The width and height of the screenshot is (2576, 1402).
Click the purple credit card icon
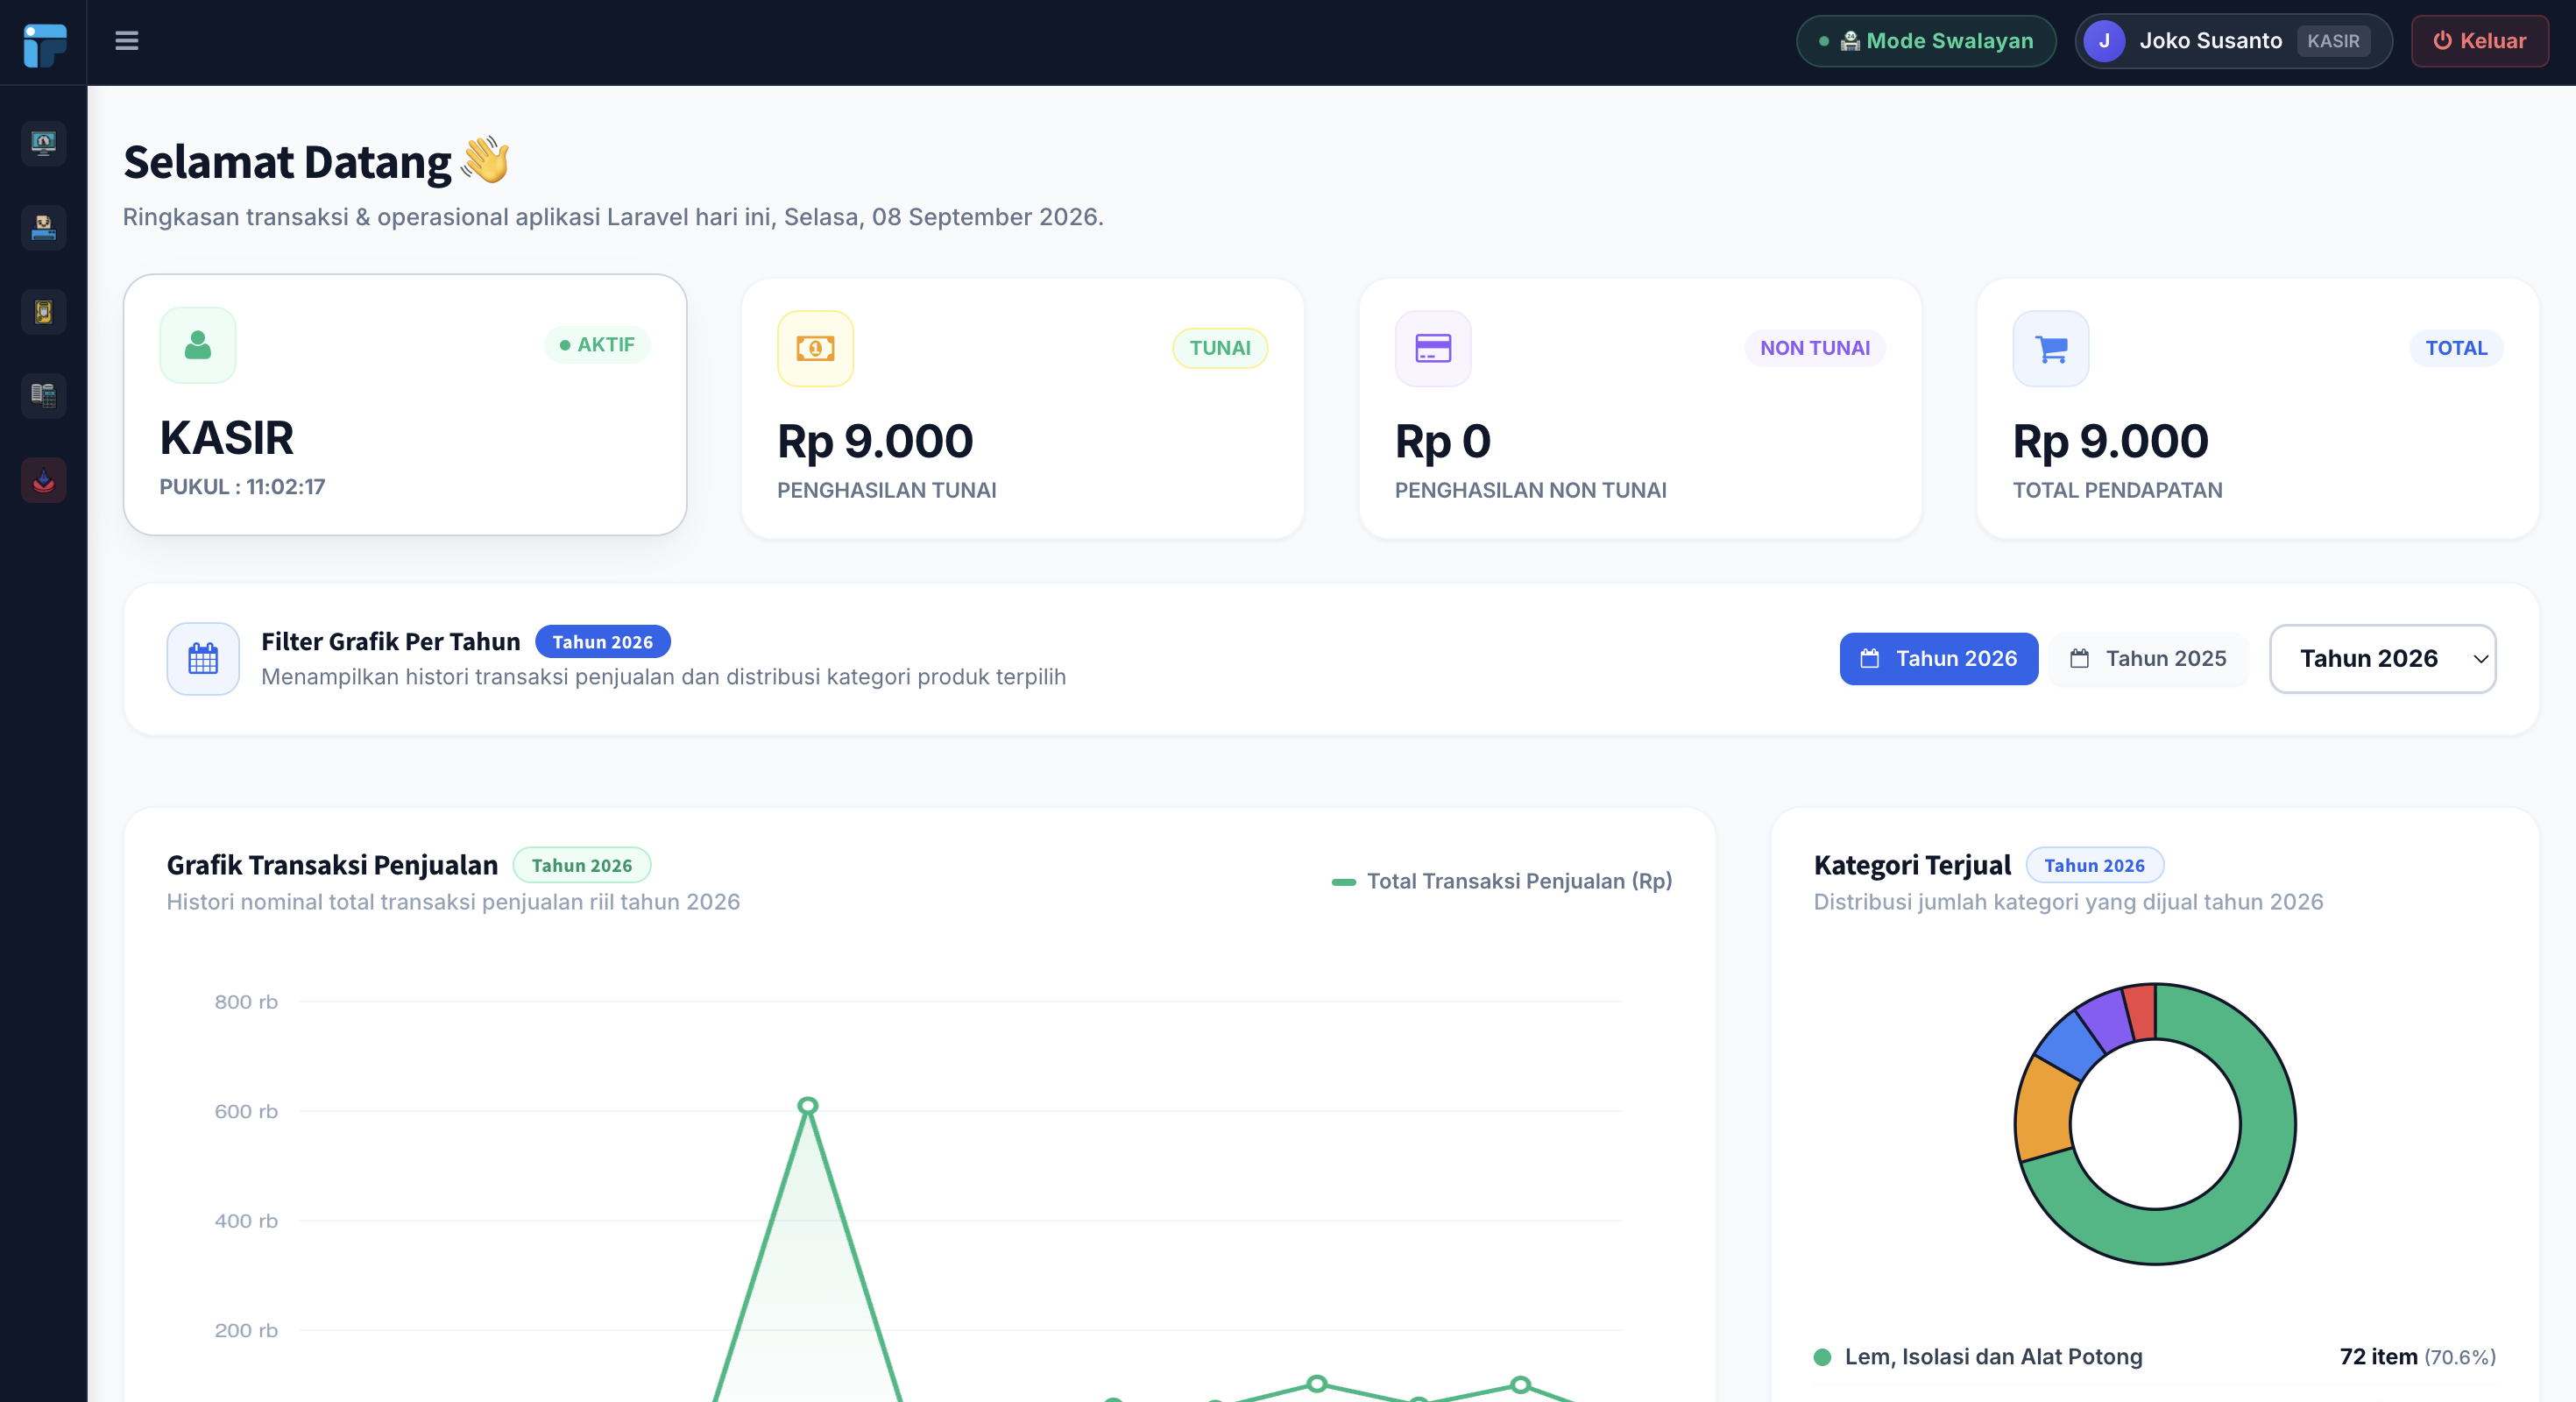click(1433, 348)
